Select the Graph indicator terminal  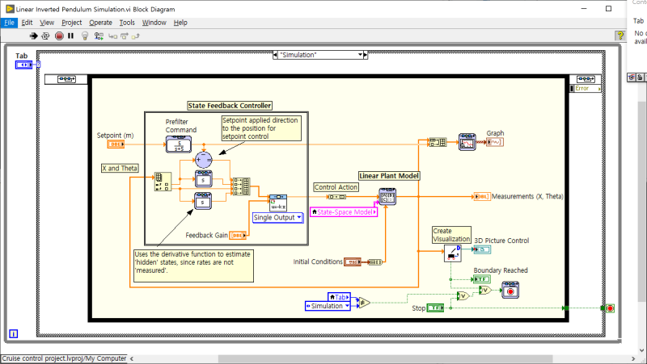tap(495, 142)
